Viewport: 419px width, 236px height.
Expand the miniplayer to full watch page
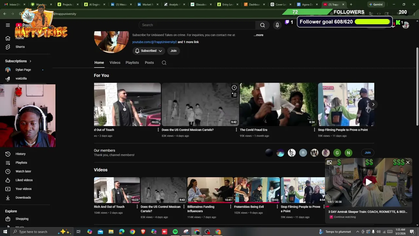click(x=329, y=162)
